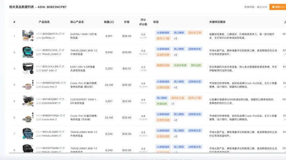
Task: Open external link icon for ASIN B0D22TGD88
Action: pyautogui.click(x=63, y=148)
